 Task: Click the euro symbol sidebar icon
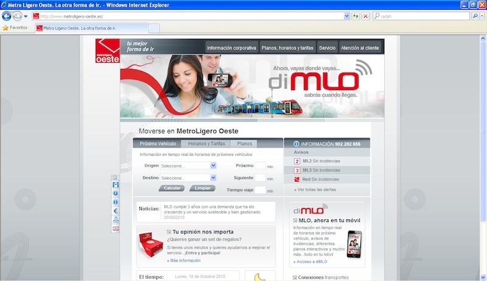tap(116, 210)
